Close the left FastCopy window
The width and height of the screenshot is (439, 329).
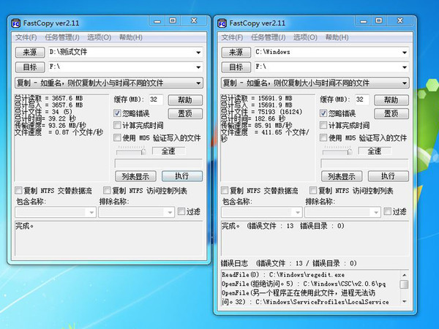point(194,21)
